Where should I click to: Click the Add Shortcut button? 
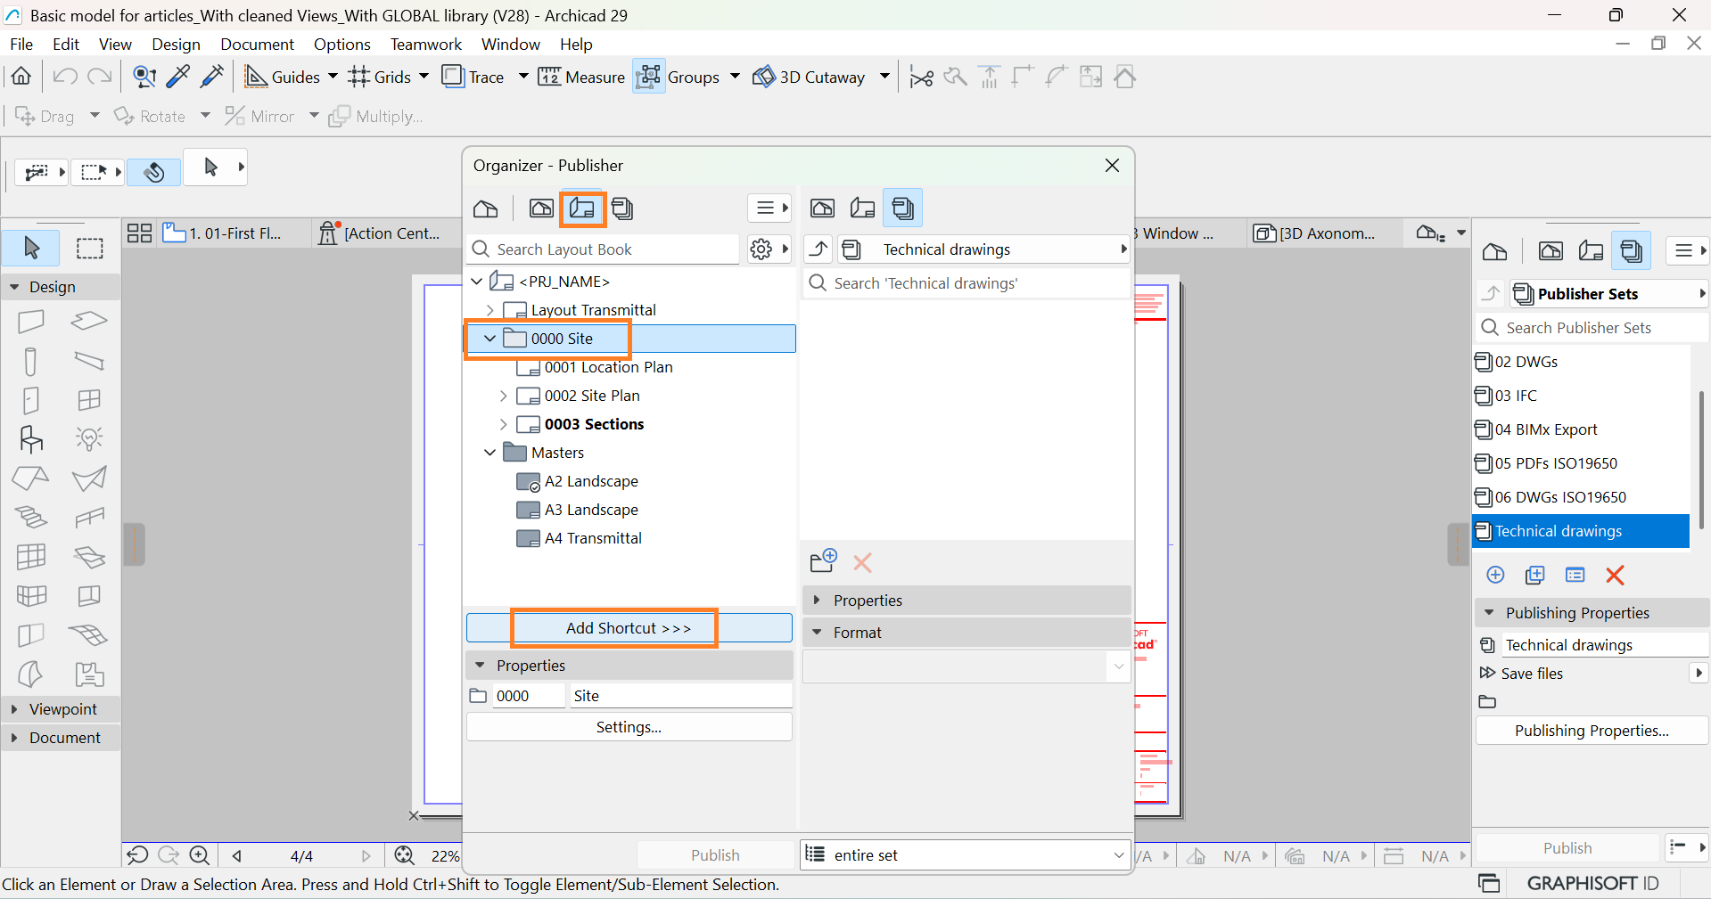click(629, 628)
